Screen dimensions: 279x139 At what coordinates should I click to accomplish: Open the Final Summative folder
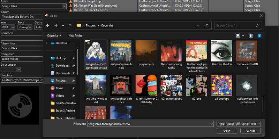coord(63,103)
